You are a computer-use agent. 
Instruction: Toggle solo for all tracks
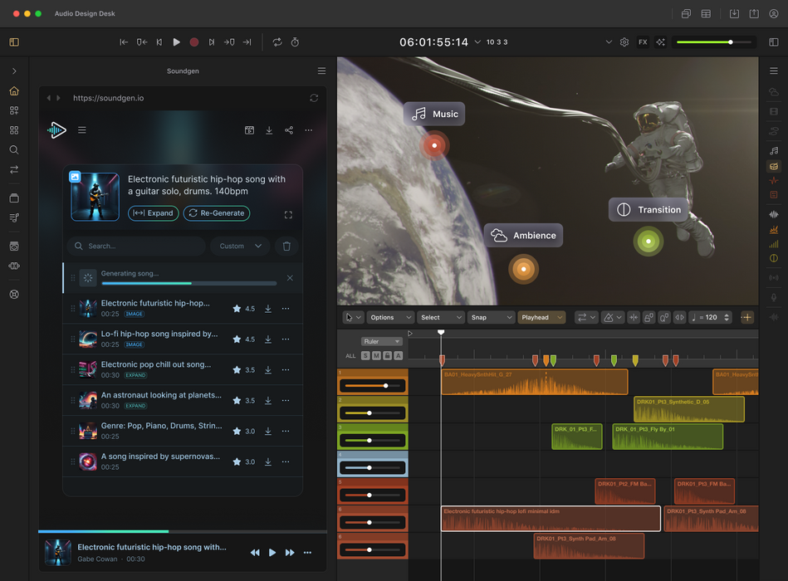(365, 356)
